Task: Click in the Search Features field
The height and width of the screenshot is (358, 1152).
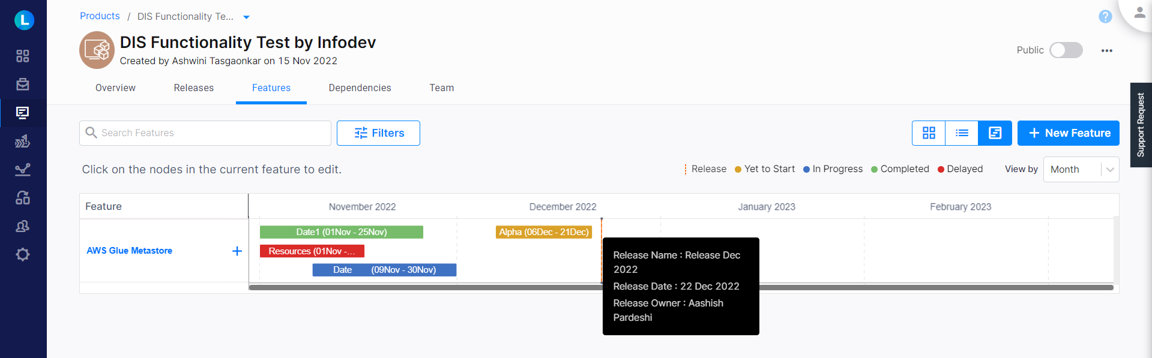Action: tap(205, 133)
